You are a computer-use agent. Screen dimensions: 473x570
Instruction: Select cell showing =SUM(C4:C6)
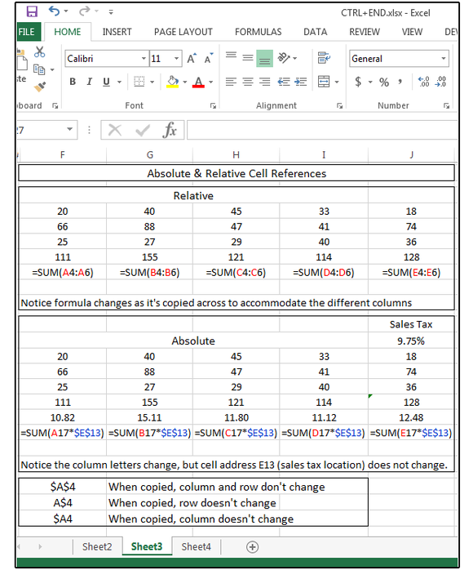pos(236,272)
